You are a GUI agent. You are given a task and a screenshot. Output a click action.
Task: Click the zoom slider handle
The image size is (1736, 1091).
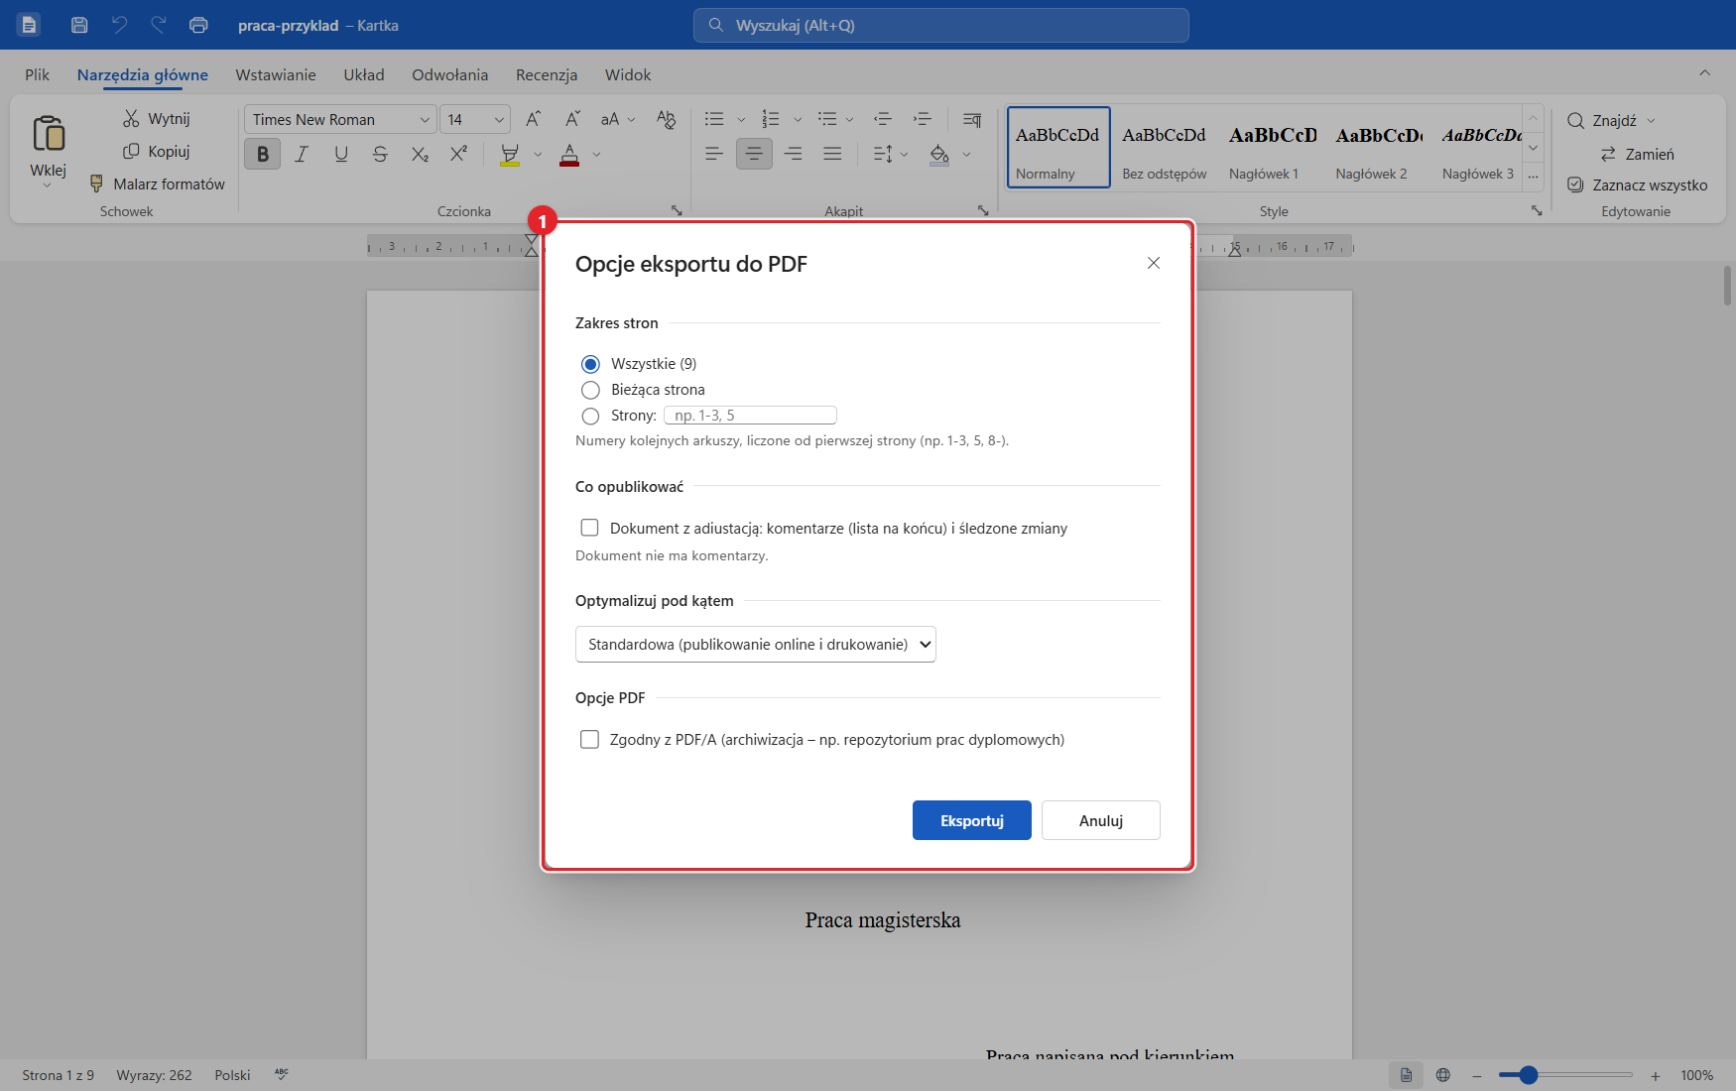pos(1529,1075)
